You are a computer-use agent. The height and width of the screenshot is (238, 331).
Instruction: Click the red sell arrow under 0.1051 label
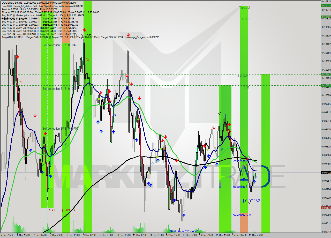point(85,30)
